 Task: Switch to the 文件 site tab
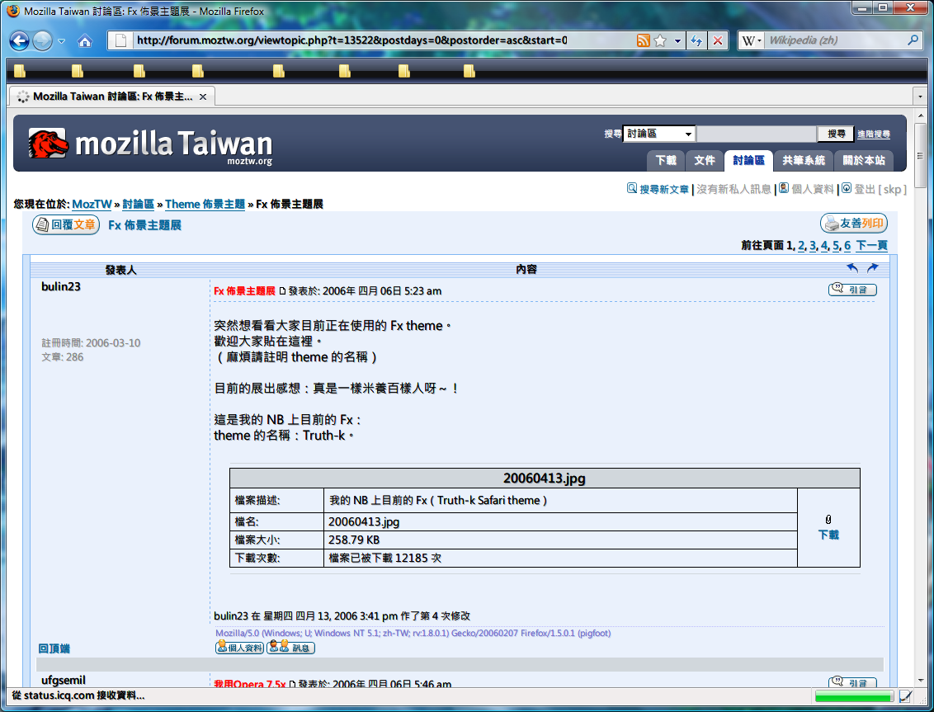tap(704, 160)
